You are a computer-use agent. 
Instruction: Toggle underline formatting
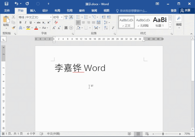(x=31, y=22)
